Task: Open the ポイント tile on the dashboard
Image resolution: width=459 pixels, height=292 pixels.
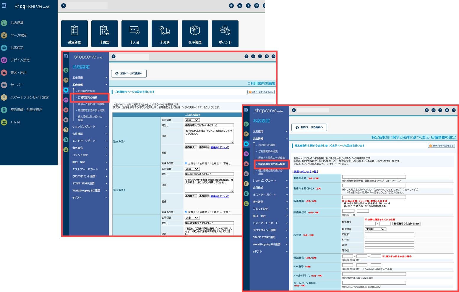Action: pos(225,34)
